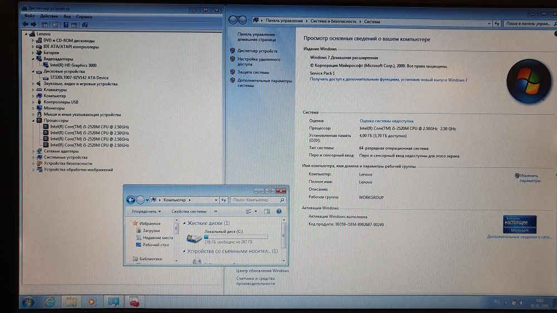Expand Клавиатуры node
This screenshot has height=313, width=557.
[x=33, y=90]
